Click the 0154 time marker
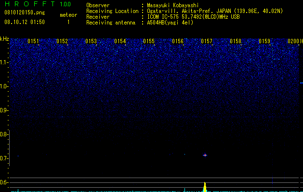303x192 pixels. 120,41
